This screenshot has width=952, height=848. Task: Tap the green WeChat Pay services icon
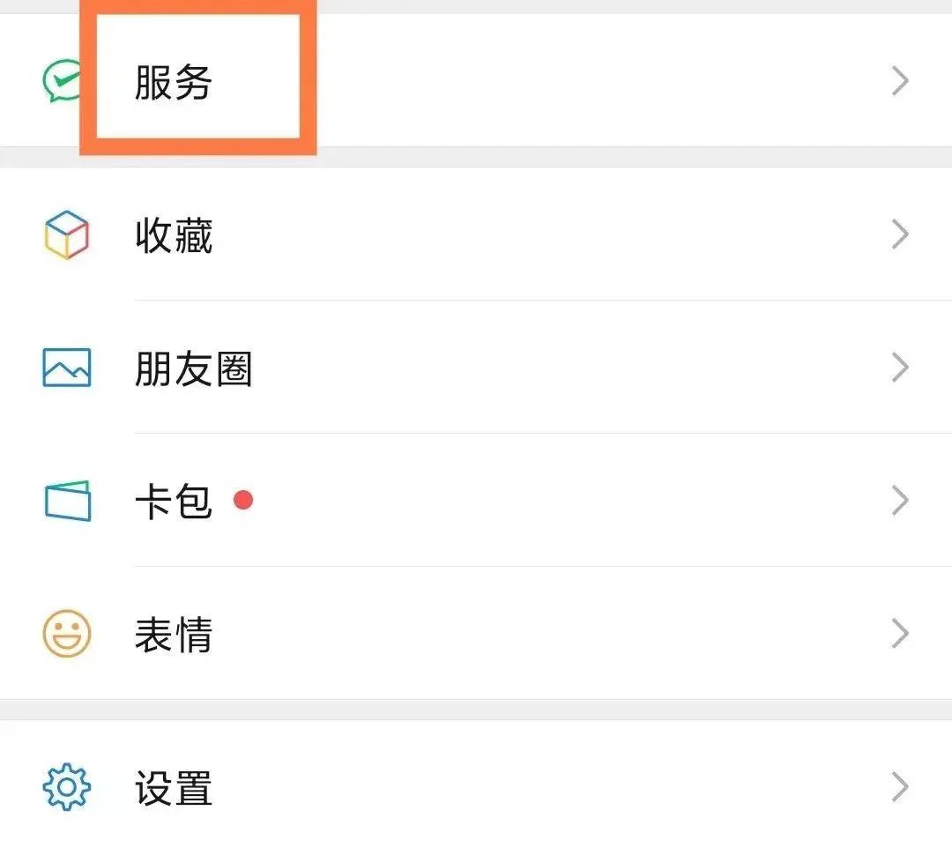coord(60,82)
